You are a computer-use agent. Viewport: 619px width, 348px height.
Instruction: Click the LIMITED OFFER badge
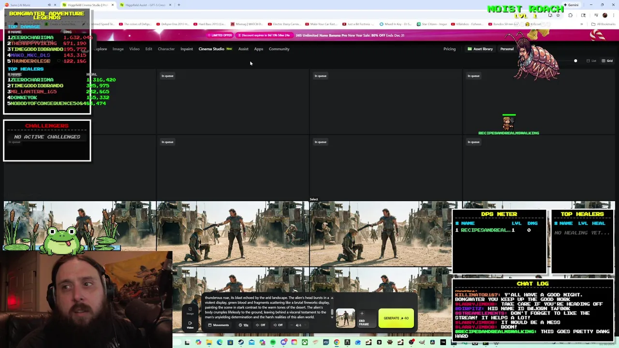tap(220, 35)
